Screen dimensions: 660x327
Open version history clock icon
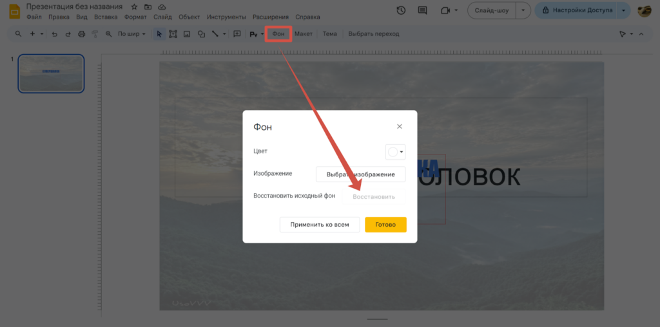(401, 10)
